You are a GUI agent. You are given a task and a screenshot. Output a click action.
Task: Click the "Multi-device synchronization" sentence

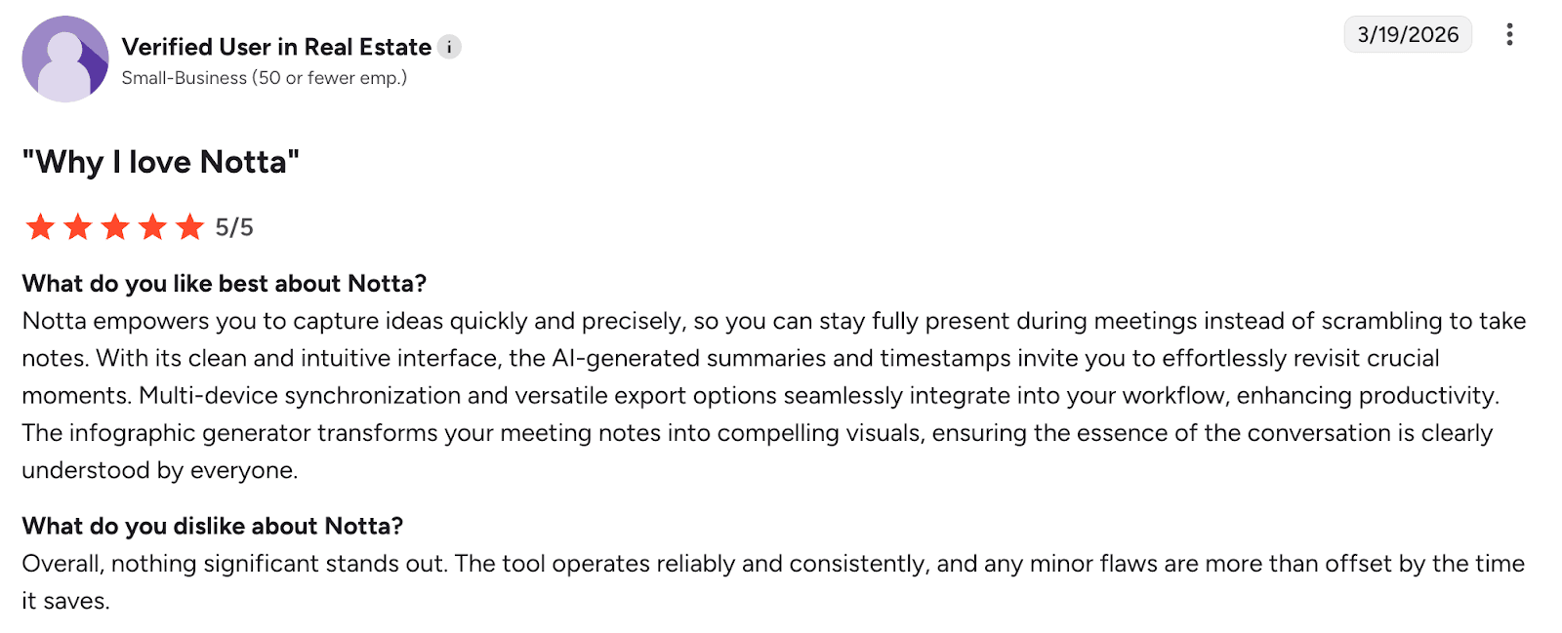(x=818, y=396)
